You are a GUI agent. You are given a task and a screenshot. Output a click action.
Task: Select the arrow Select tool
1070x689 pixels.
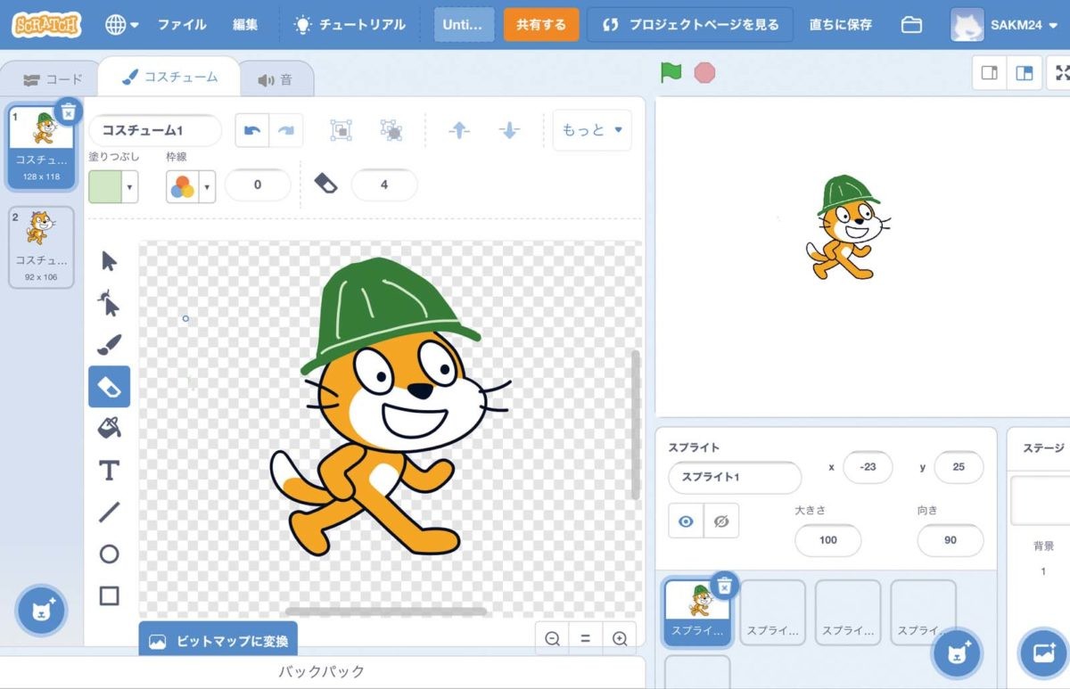point(109,261)
